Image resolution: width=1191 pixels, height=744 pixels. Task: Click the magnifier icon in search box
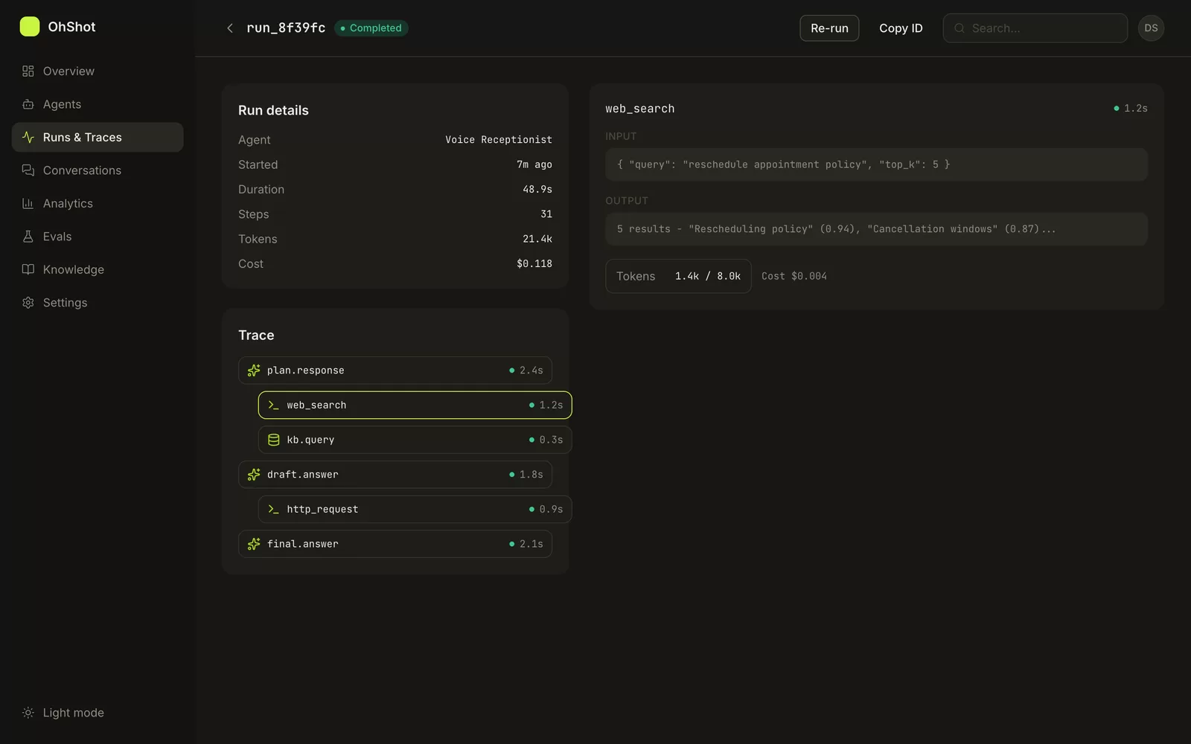click(959, 28)
